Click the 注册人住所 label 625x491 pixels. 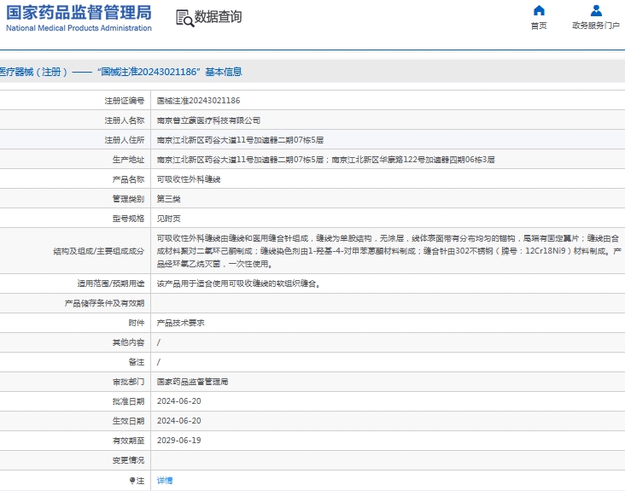tap(125, 140)
